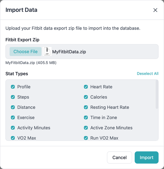Click the Choose File button
The image size is (164, 169).
(26, 52)
